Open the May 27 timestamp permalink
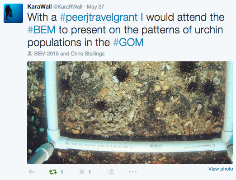The image size is (236, 180). click(x=95, y=7)
